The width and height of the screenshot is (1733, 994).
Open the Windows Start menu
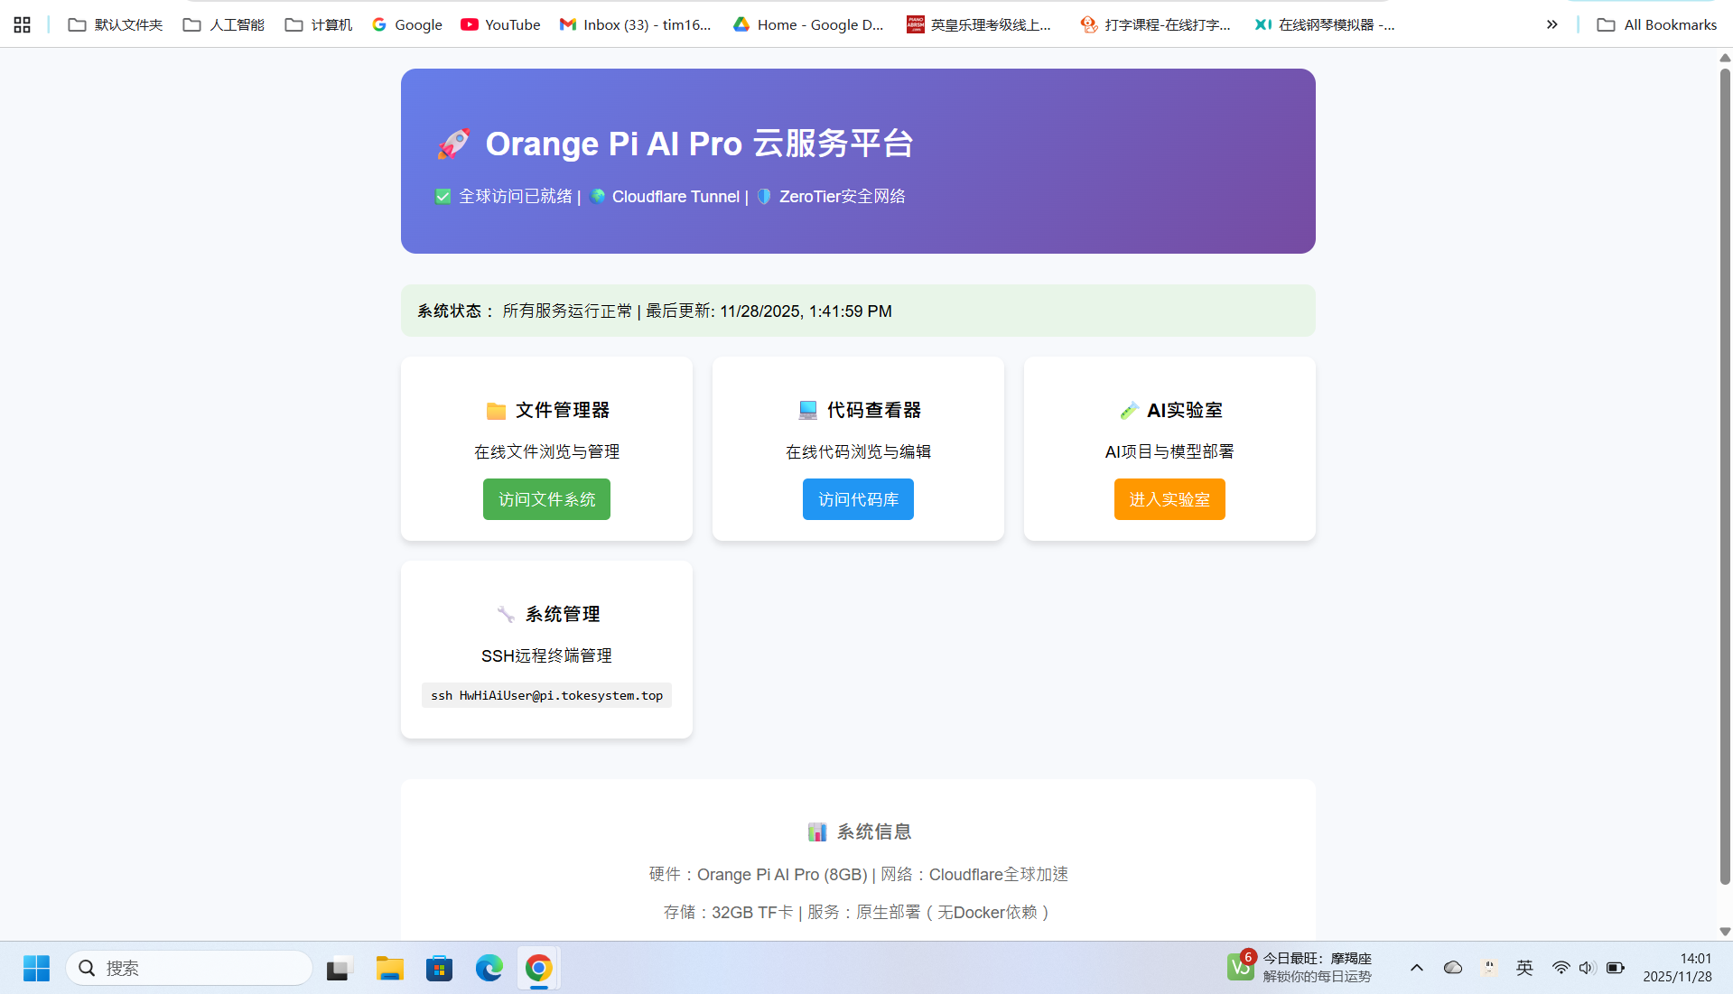pos(36,969)
